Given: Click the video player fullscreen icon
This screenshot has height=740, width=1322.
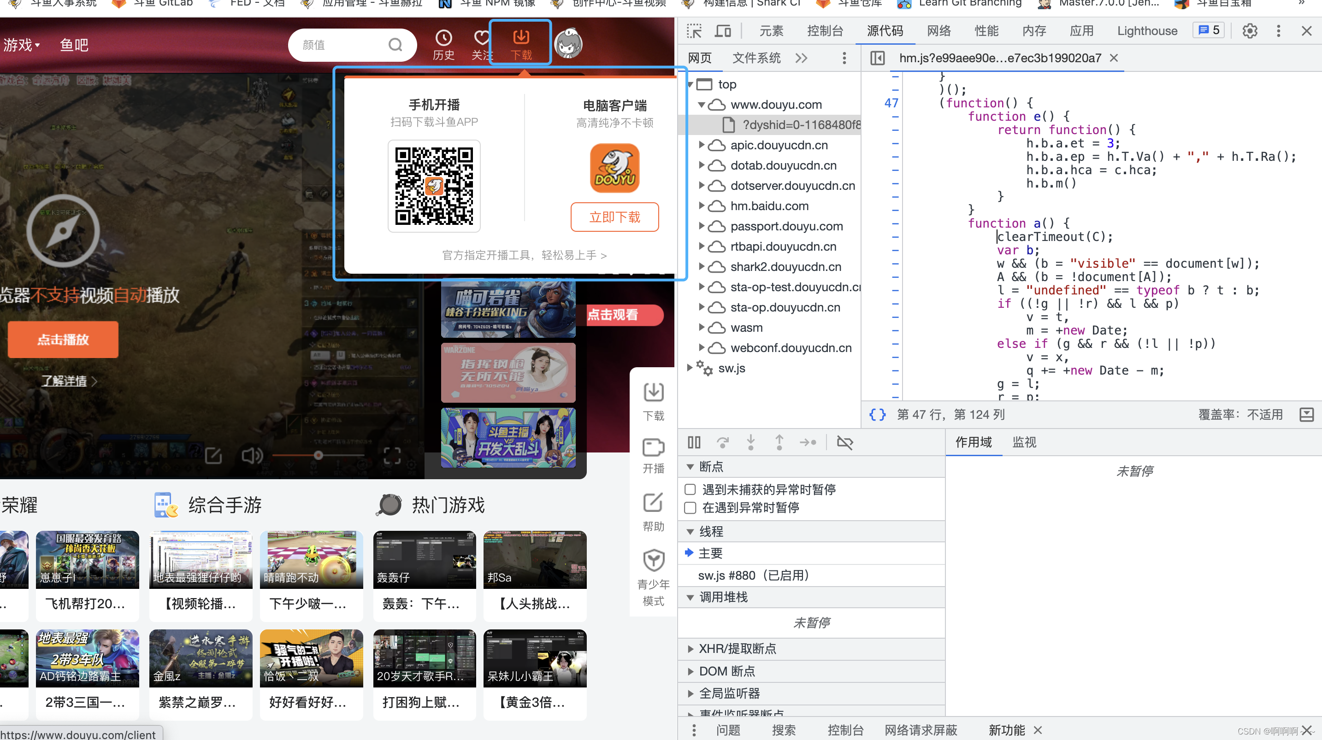Looking at the screenshot, I should 392,455.
